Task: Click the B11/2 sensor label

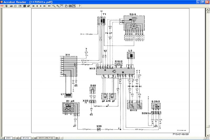Action: click(134, 110)
